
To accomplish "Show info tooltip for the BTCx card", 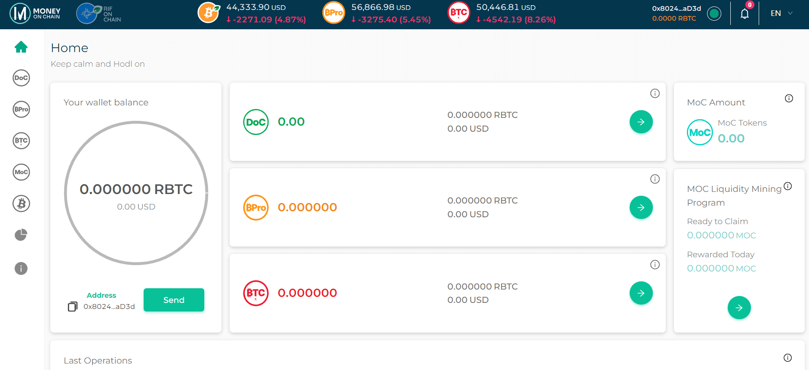I will (655, 265).
